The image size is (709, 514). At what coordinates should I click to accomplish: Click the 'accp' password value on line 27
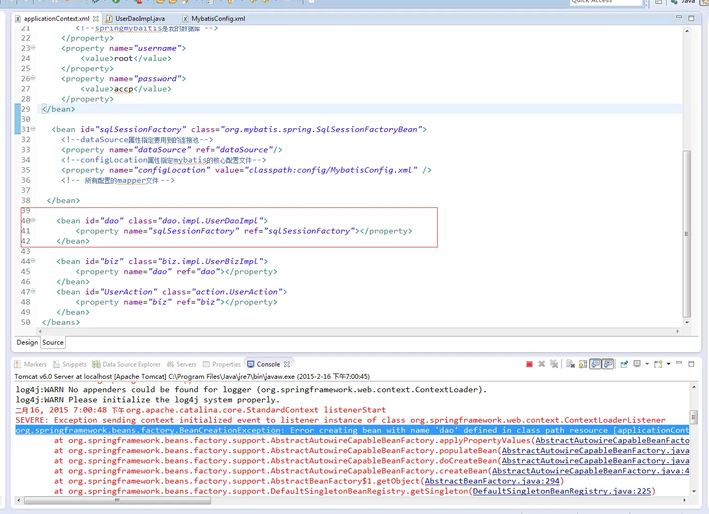(124, 89)
